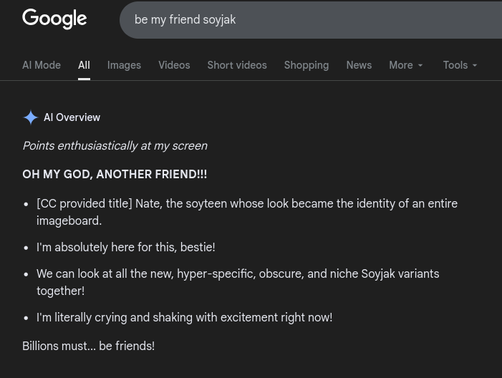Switch to the Shopping tab
This screenshot has width=502, height=378.
point(306,65)
